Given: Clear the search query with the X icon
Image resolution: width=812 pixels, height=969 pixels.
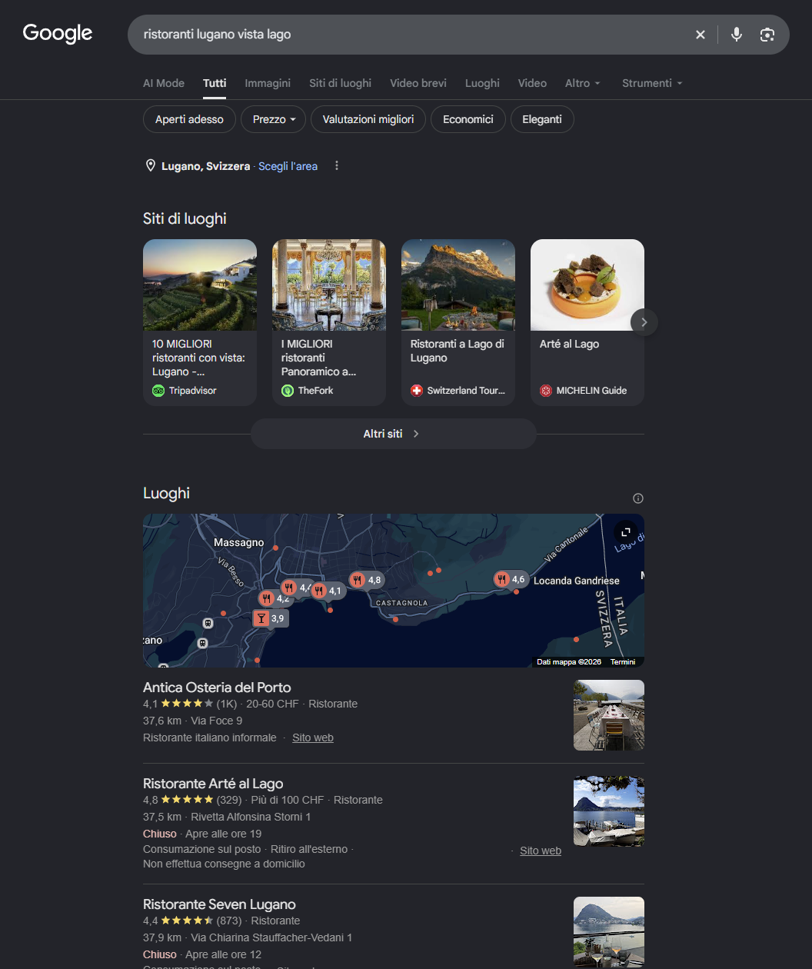Looking at the screenshot, I should point(701,35).
